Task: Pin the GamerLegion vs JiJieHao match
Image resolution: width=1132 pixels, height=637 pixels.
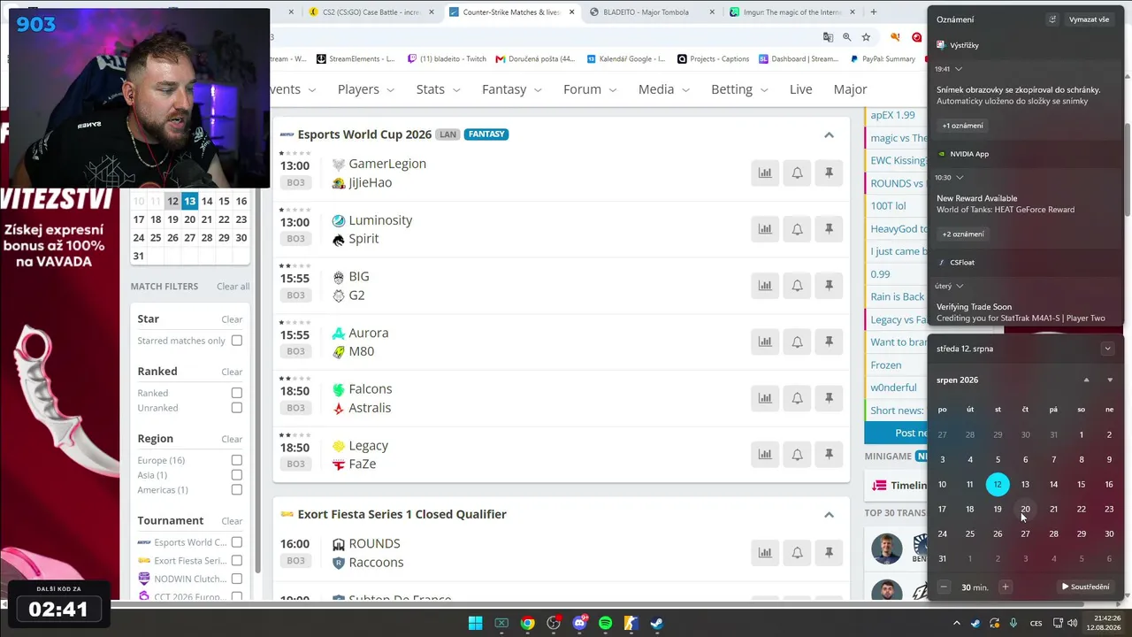Action: coord(829,173)
